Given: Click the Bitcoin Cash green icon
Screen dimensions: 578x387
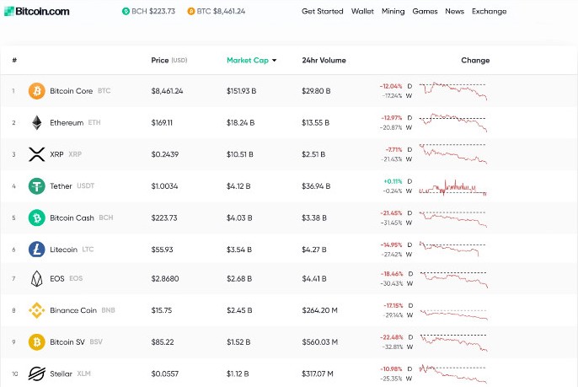Looking at the screenshot, I should tap(37, 218).
